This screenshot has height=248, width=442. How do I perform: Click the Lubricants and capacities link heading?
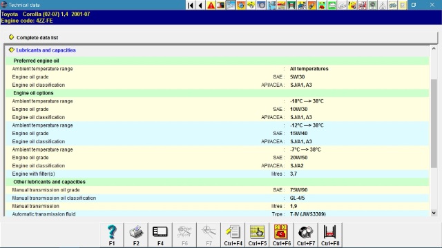click(46, 50)
